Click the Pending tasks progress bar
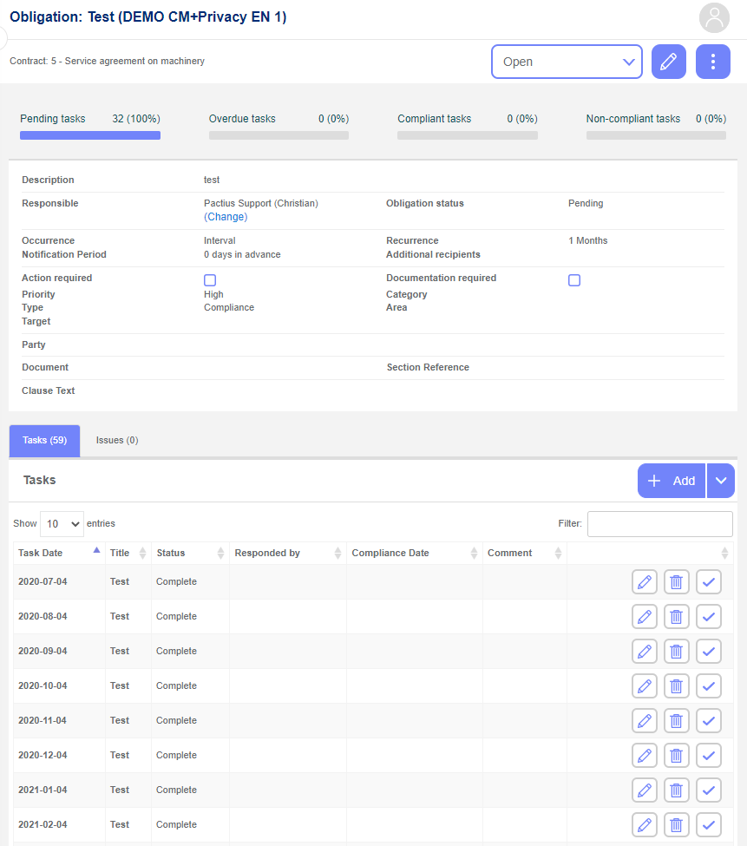This screenshot has width=747, height=846. click(x=90, y=135)
